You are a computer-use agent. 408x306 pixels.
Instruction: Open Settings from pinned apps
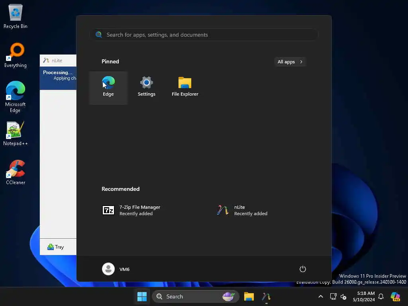(x=147, y=88)
